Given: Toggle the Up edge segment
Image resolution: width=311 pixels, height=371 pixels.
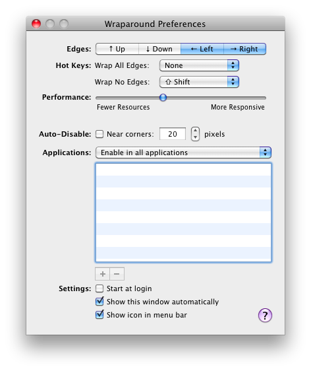Looking at the screenshot, I should click(x=117, y=49).
